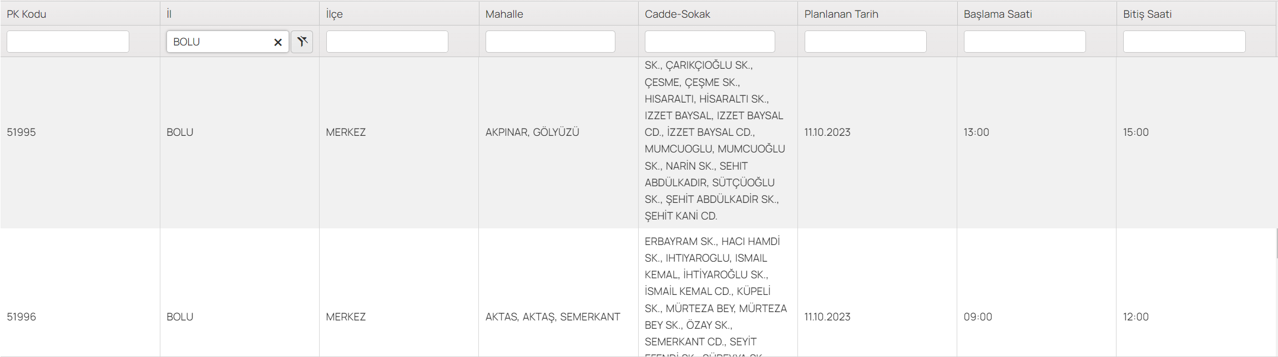Click the Bitiş Saati filter input
Image resolution: width=1278 pixels, height=357 pixels.
[x=1184, y=42]
